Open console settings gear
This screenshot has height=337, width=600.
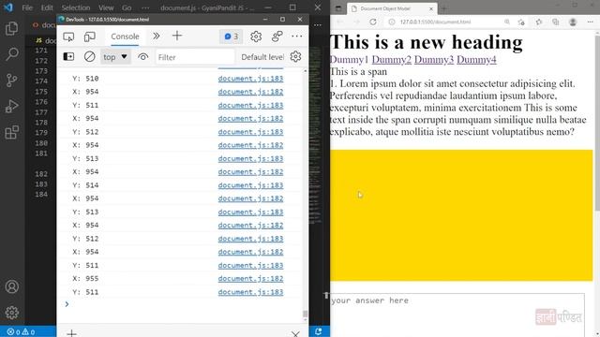295,56
